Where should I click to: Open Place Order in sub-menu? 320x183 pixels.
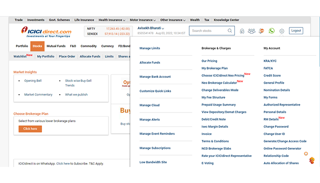point(67,56)
